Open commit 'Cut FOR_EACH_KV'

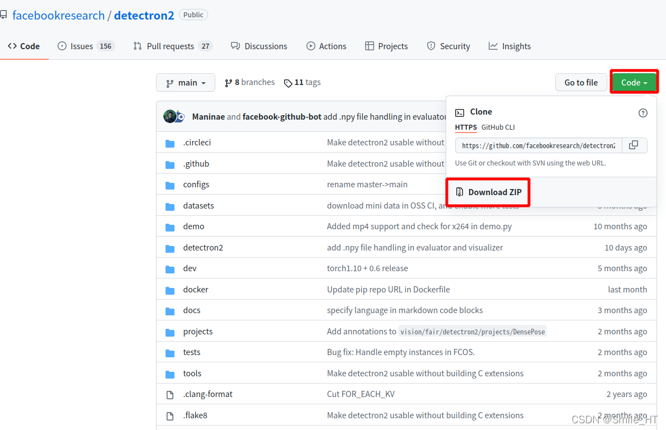tap(361, 394)
